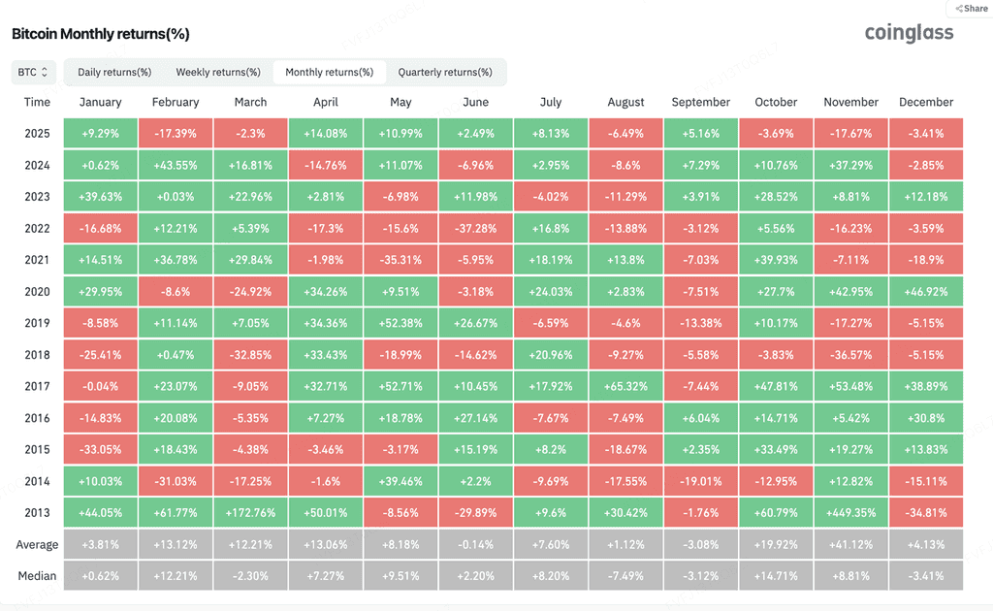Click the green February 2024 +43.55% cell
993x611 pixels.
[x=176, y=165]
